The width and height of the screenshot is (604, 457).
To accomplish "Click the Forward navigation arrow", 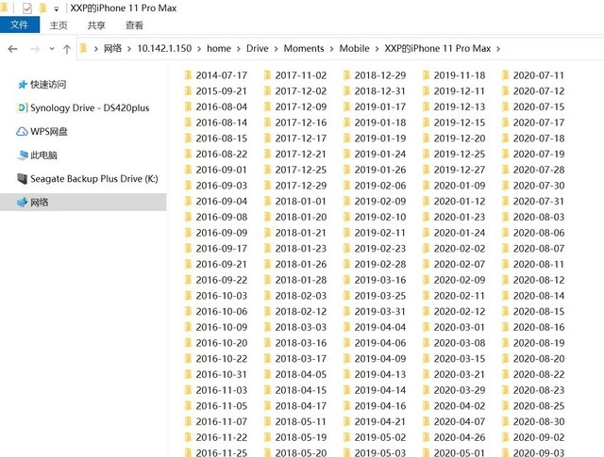I will [x=35, y=49].
